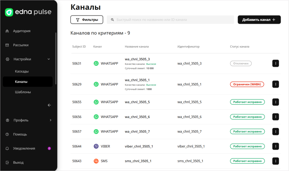Viewport: 290px width, 171px height.
Task: Click the Выход menu label
Action: (x=18, y=163)
